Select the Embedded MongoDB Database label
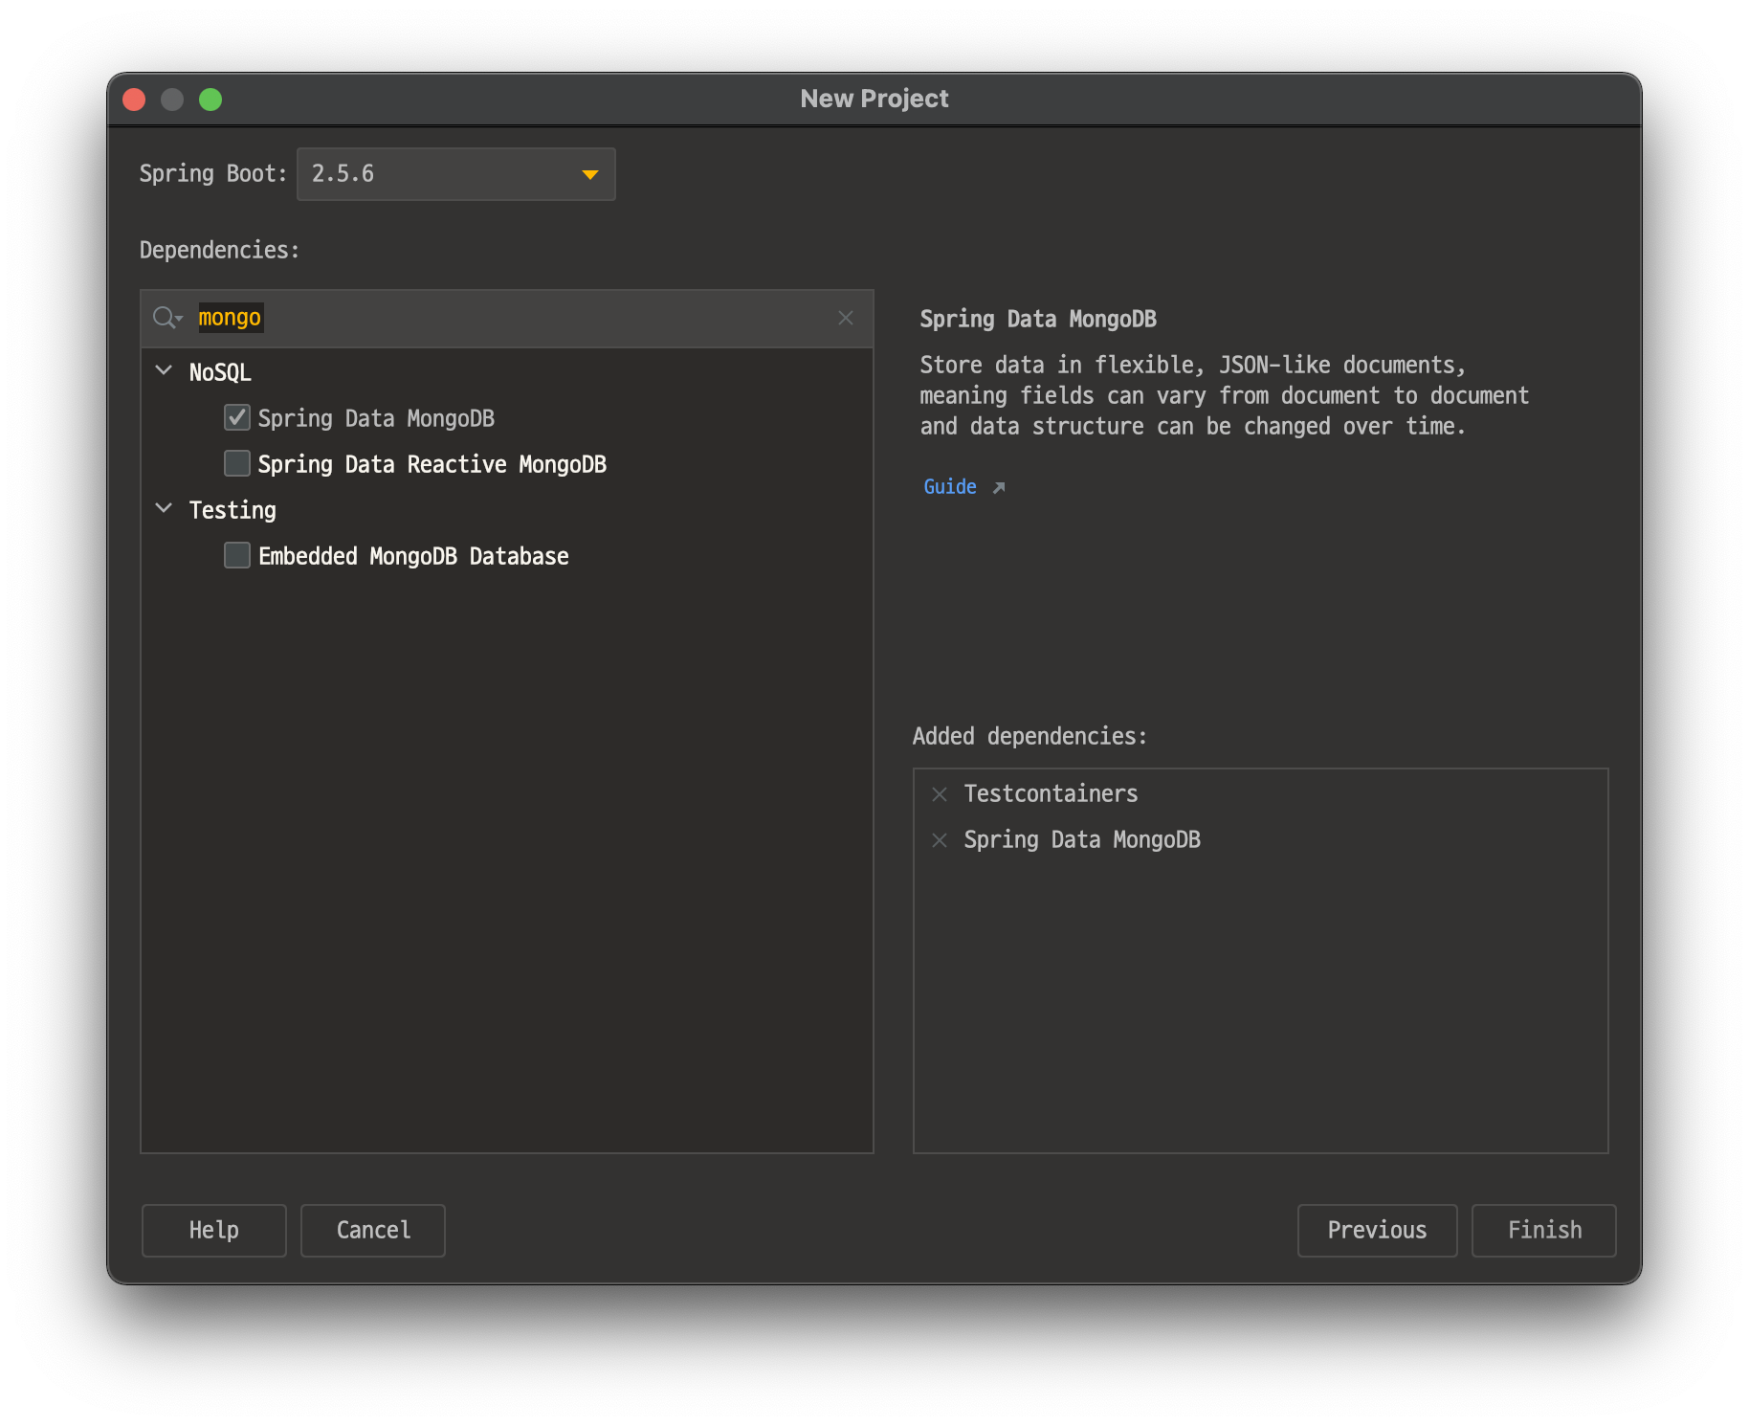The width and height of the screenshot is (1749, 1426). coord(413,556)
